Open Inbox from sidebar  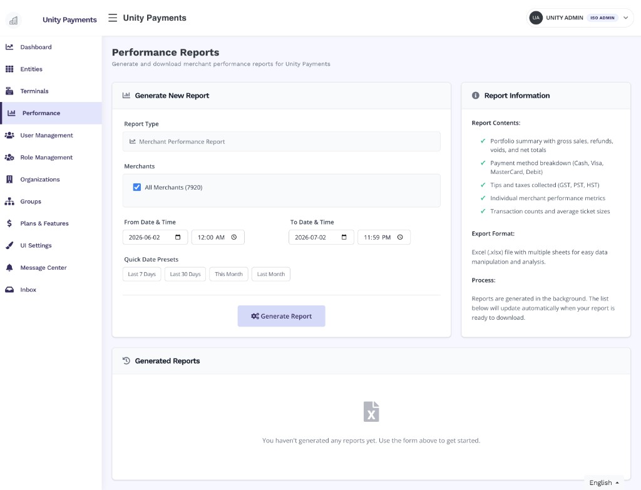[51, 290]
